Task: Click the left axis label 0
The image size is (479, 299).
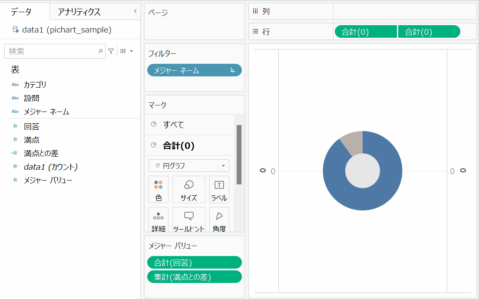Action: (x=273, y=171)
